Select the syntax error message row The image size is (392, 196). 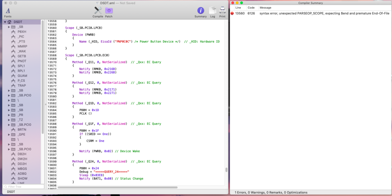point(324,13)
